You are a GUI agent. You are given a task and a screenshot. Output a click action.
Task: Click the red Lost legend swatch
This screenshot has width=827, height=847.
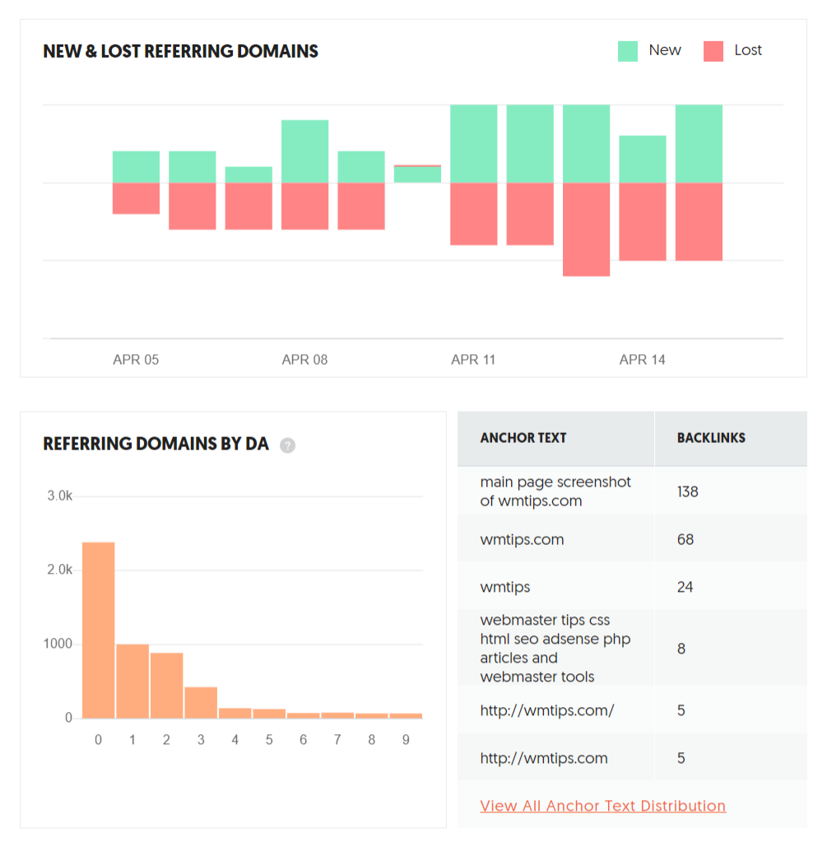tap(712, 50)
